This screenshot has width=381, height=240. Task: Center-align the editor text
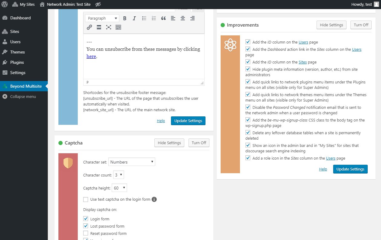[182, 18]
